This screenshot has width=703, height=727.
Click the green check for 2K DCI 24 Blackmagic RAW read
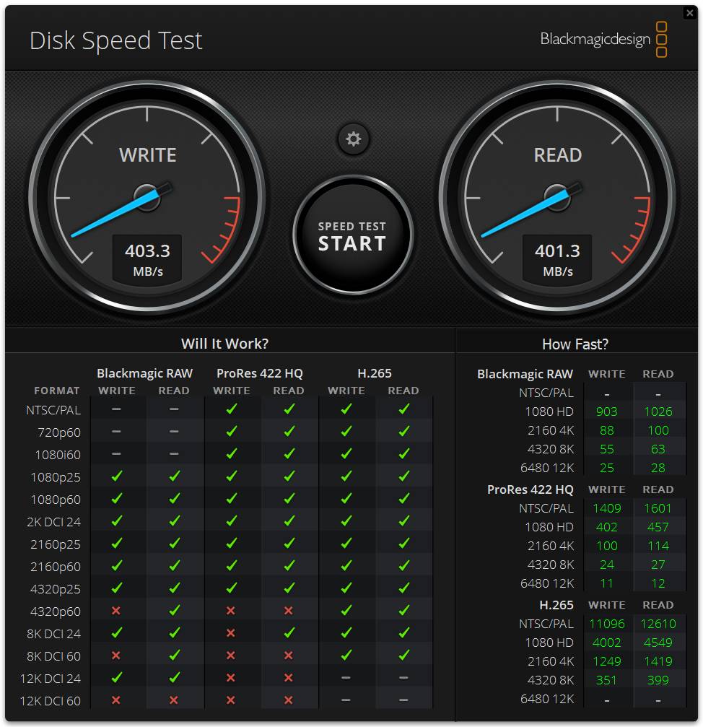pos(174,521)
